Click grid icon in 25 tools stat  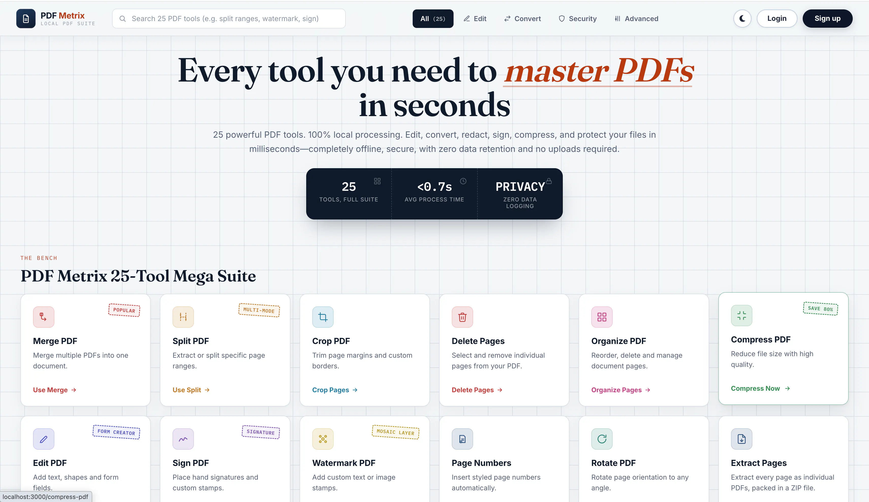[377, 181]
